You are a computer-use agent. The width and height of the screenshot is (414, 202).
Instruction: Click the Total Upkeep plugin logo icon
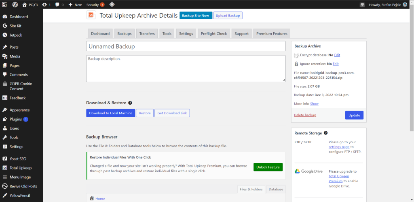(x=91, y=15)
